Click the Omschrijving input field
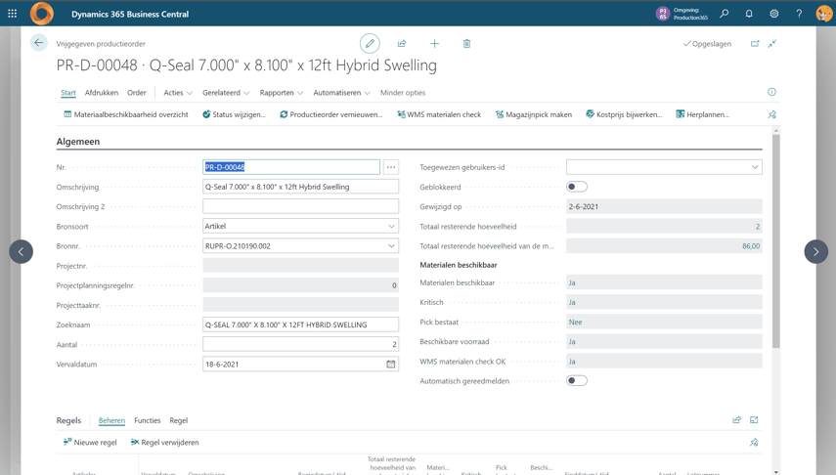This screenshot has height=475, width=836. coord(301,187)
